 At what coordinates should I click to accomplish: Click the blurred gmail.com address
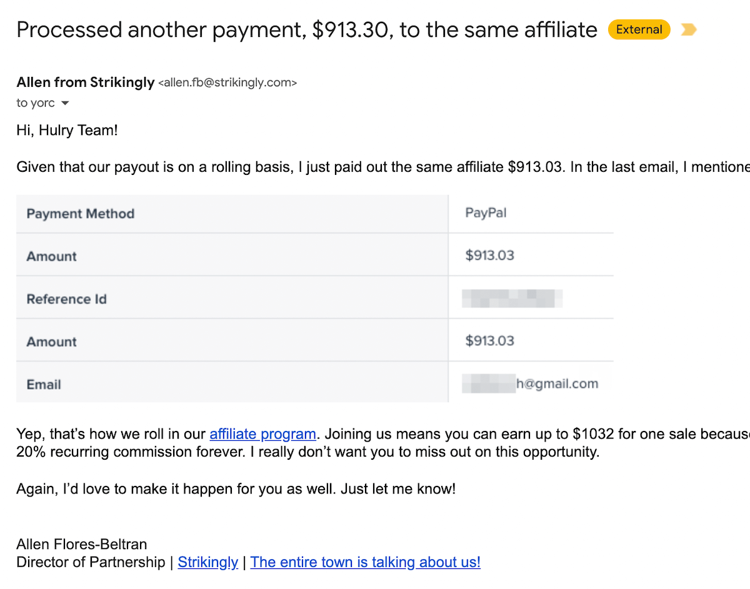[x=530, y=384]
